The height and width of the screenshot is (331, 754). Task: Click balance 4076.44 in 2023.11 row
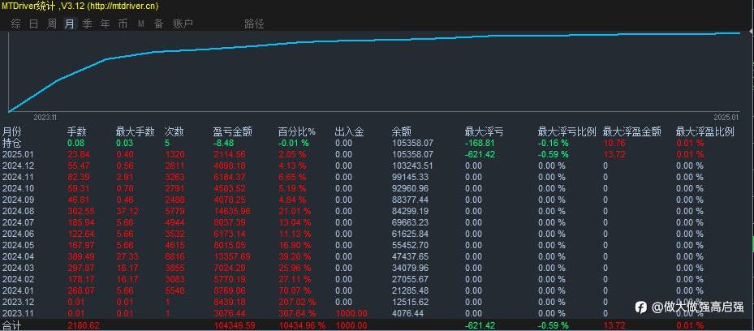pos(407,313)
